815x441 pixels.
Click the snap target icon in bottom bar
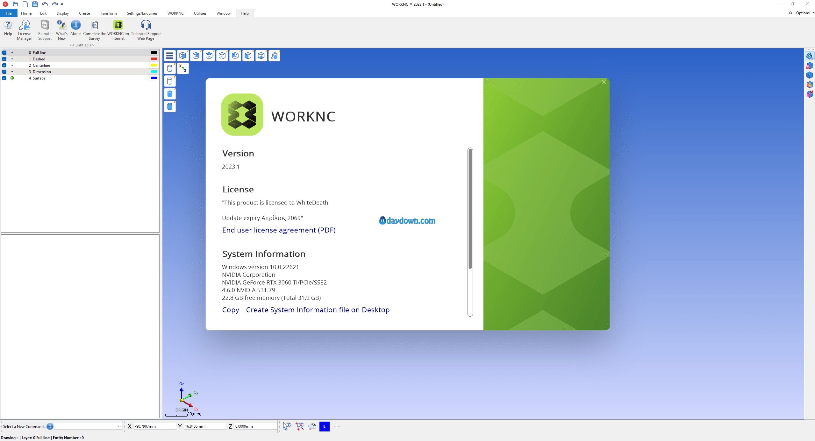(299, 426)
